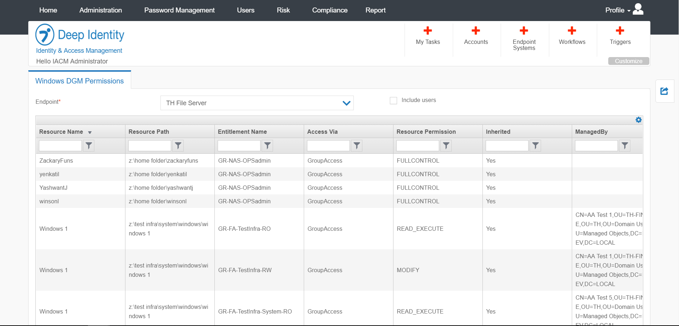Open the Resource Name filter funnel
The height and width of the screenshot is (326, 679).
point(89,146)
